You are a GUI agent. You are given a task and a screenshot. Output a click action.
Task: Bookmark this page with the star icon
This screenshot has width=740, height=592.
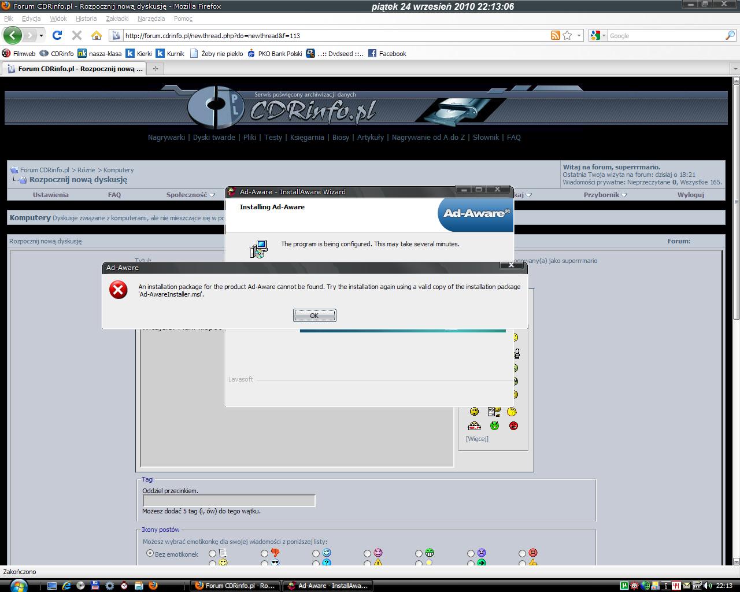[x=567, y=35]
